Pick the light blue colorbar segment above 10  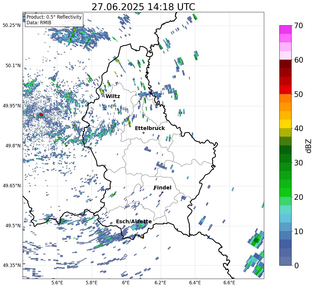(285, 227)
